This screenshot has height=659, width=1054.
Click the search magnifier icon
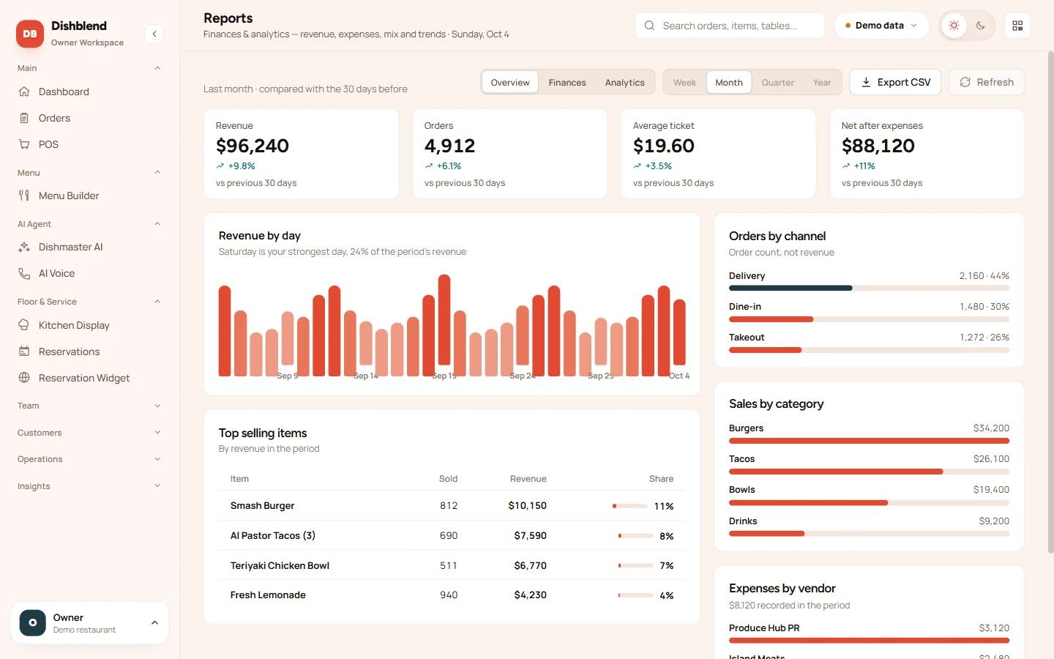pos(649,26)
